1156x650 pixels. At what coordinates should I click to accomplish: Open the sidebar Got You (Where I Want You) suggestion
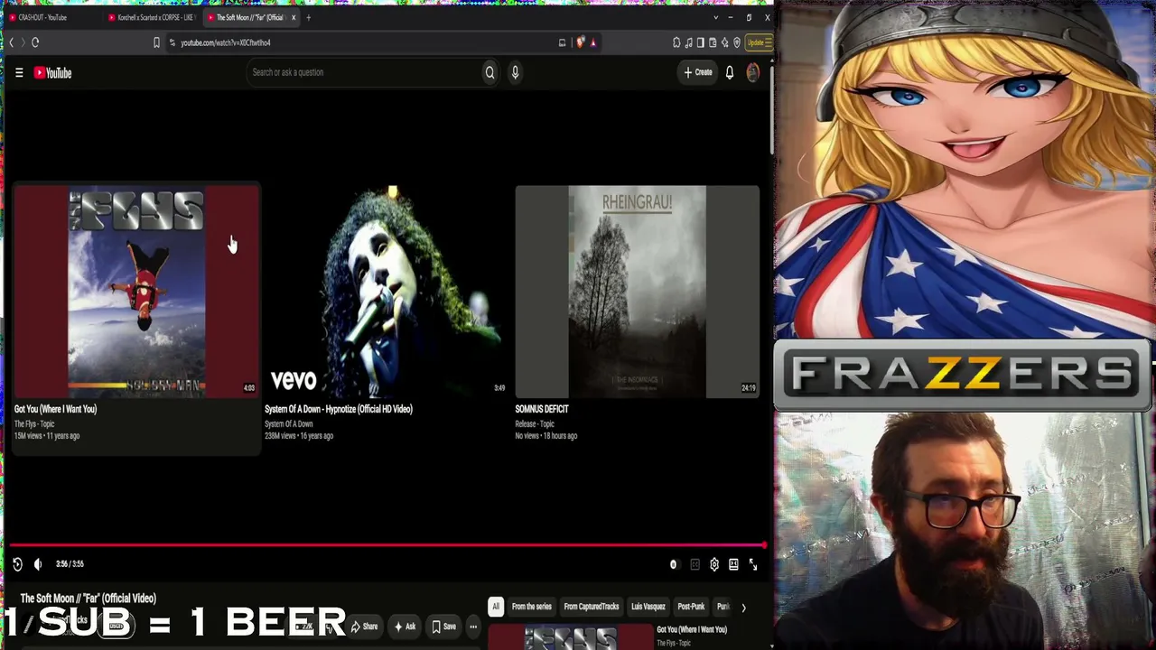point(692,629)
